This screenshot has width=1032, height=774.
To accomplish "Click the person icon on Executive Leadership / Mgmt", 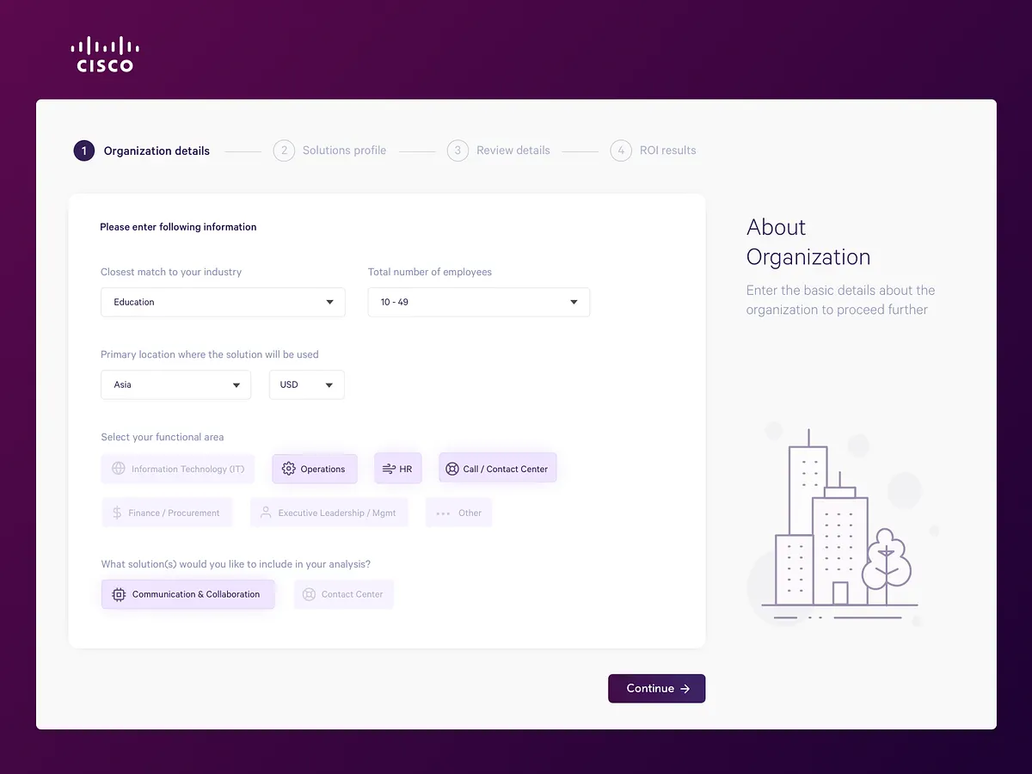I will (x=265, y=512).
